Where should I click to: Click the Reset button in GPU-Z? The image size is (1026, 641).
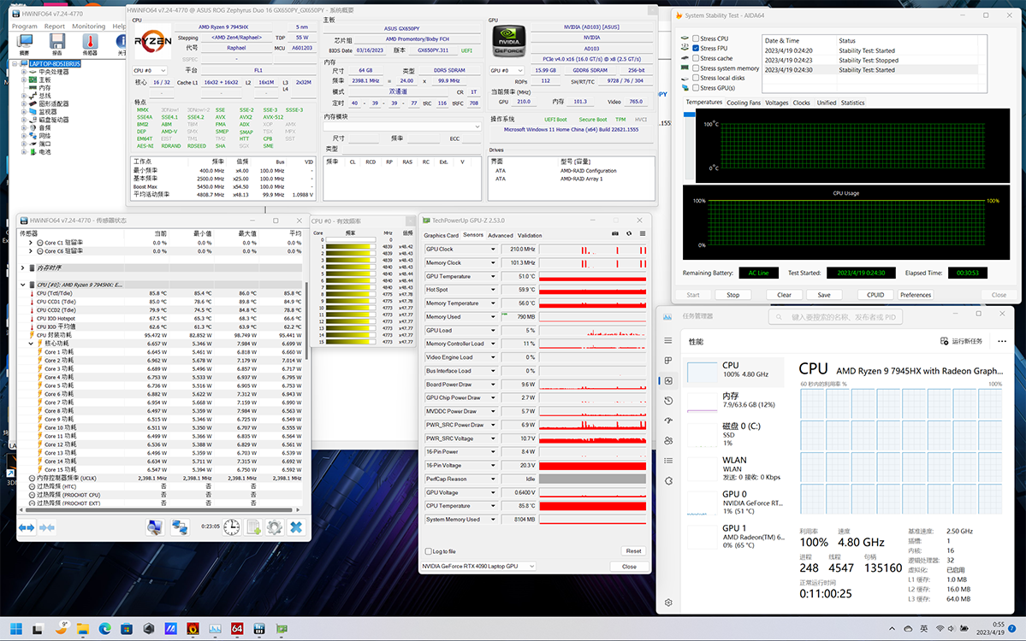(x=632, y=551)
